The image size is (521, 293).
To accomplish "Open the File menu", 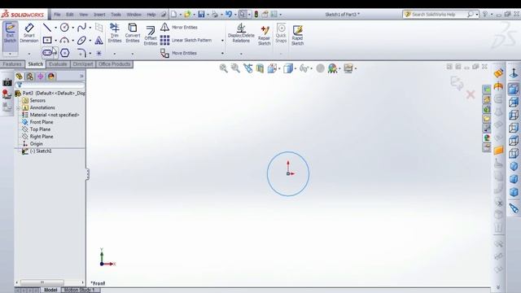I will click(57, 15).
